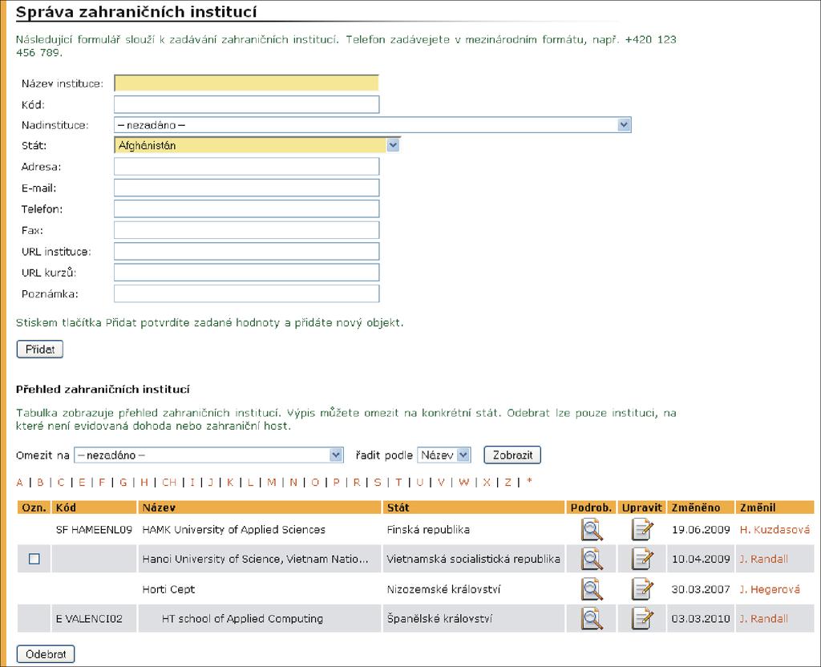Filter list by letter T

tap(398, 482)
